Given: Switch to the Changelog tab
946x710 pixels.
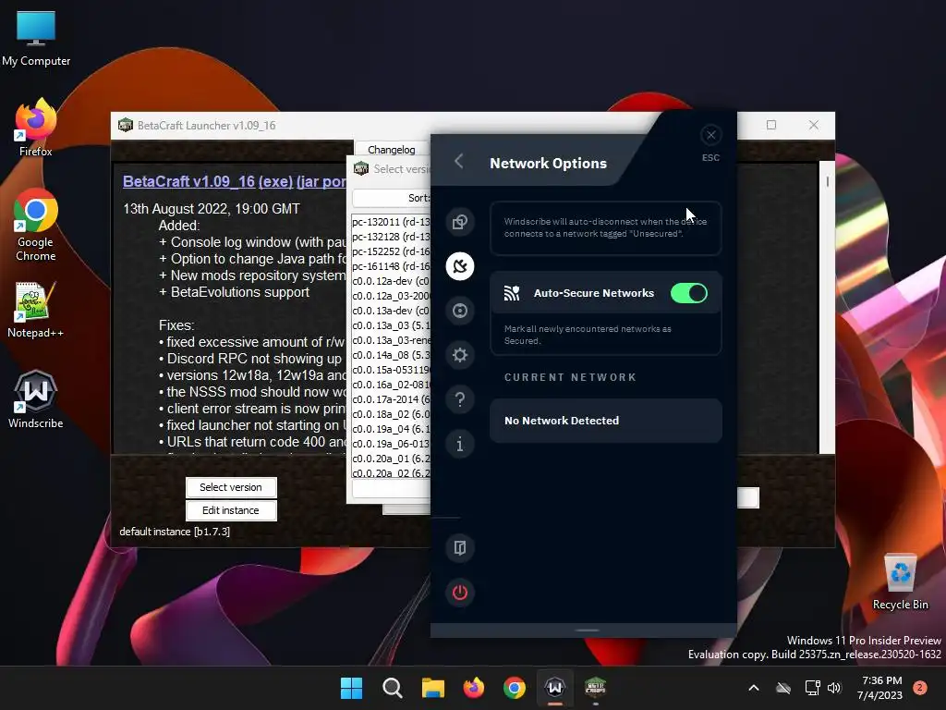Looking at the screenshot, I should [392, 150].
